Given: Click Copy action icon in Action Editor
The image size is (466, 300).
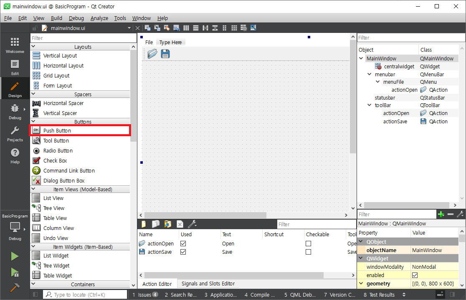Looking at the screenshot, I should [156, 224].
